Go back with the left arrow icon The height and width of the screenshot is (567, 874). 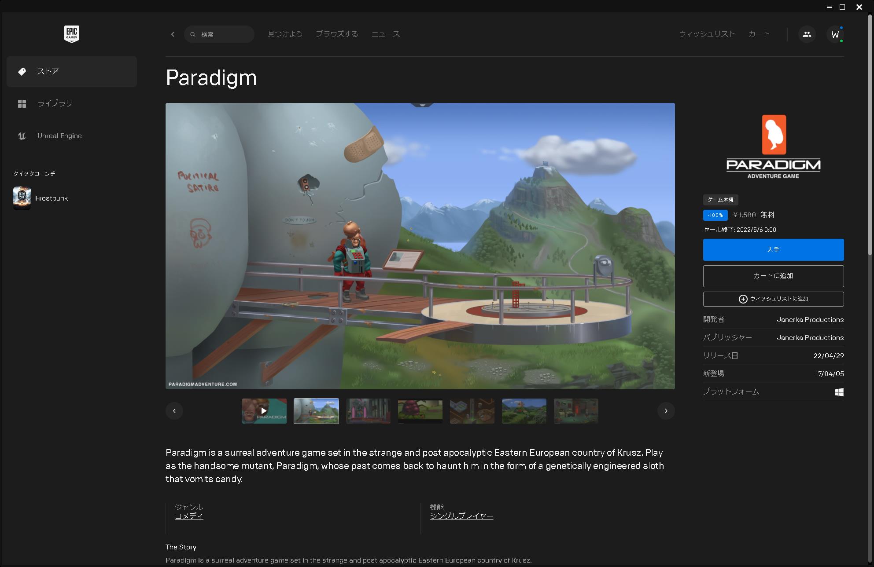[173, 34]
